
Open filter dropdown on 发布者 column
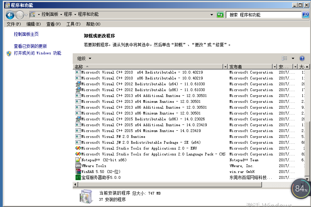tap(275, 67)
